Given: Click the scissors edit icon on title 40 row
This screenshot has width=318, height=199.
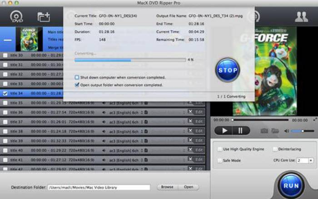Looking at the screenshot, I should pos(190,149).
